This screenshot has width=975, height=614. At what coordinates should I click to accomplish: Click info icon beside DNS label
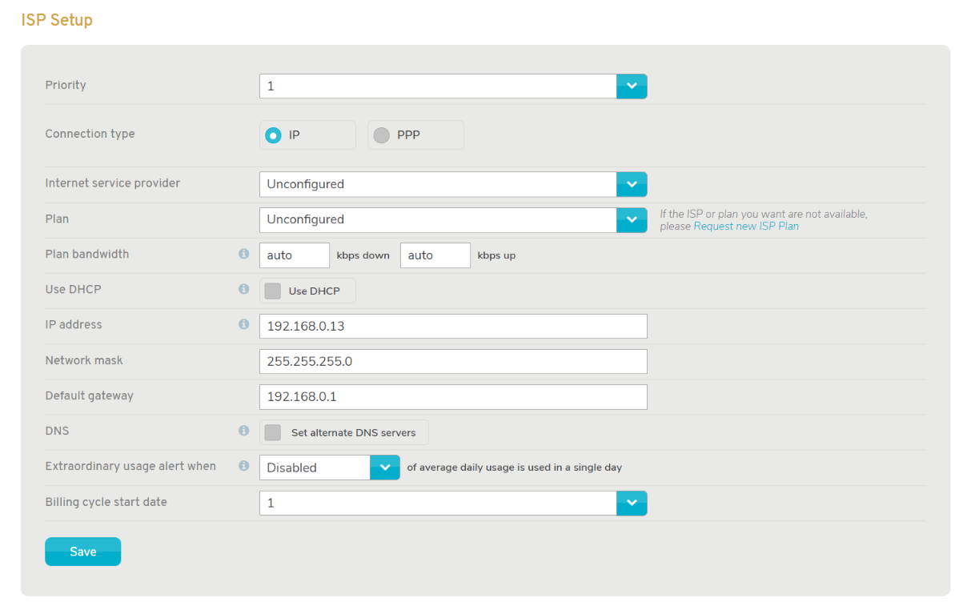coord(243,431)
